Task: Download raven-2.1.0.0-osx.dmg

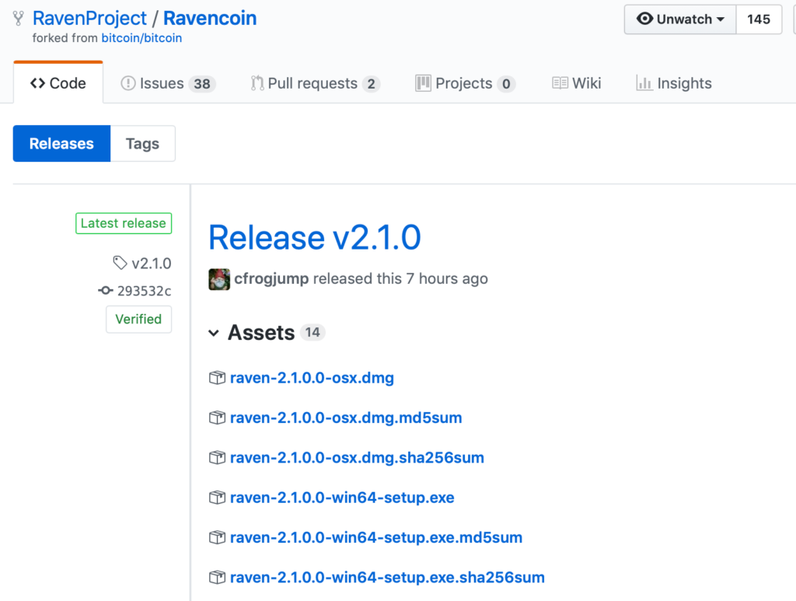Action: [x=312, y=378]
